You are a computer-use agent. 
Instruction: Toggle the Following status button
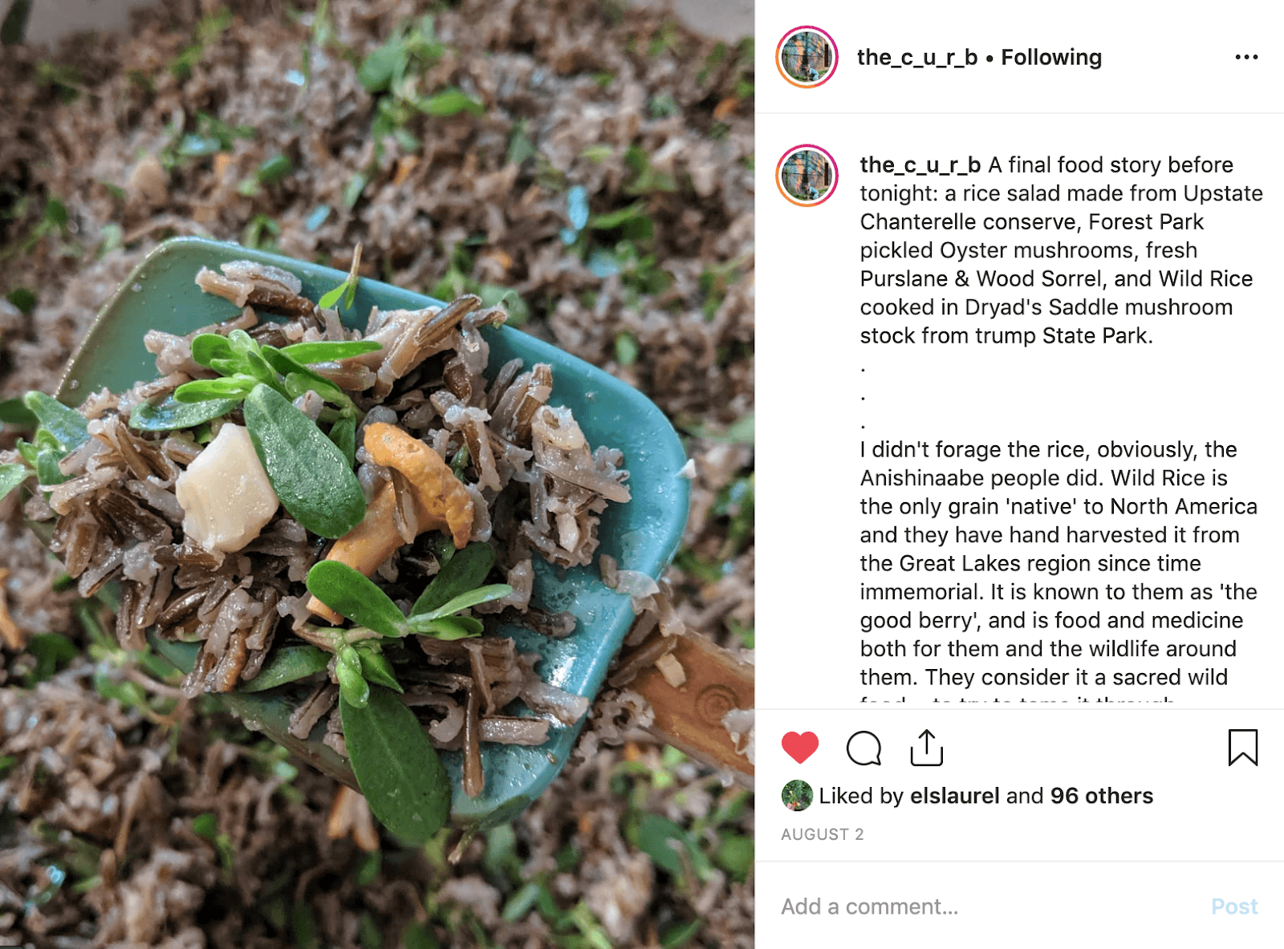pyautogui.click(x=1050, y=57)
